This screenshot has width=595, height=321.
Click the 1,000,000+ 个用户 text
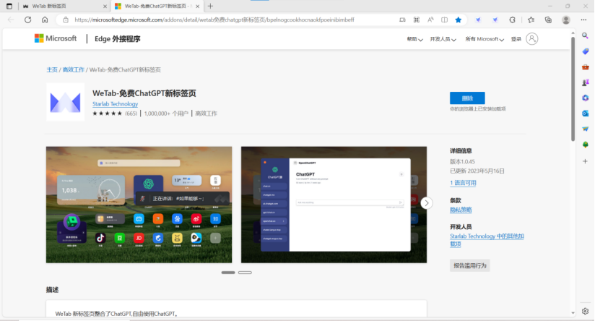[166, 114]
